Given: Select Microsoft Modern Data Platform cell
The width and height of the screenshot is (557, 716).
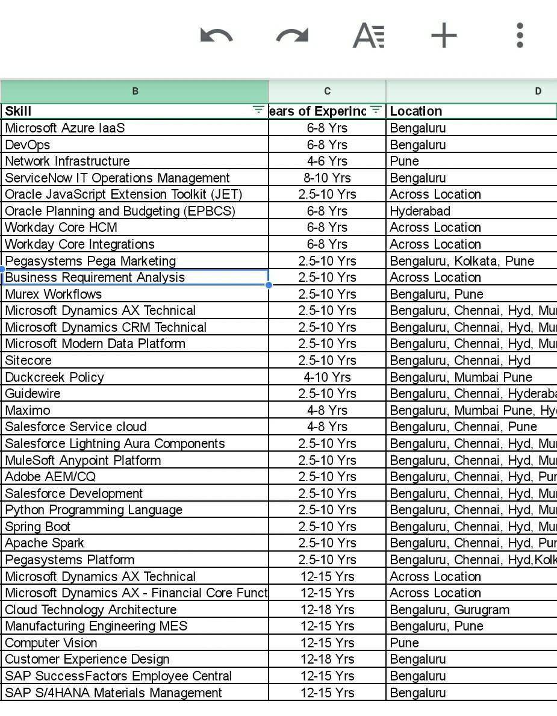Looking at the screenshot, I should 135,343.
